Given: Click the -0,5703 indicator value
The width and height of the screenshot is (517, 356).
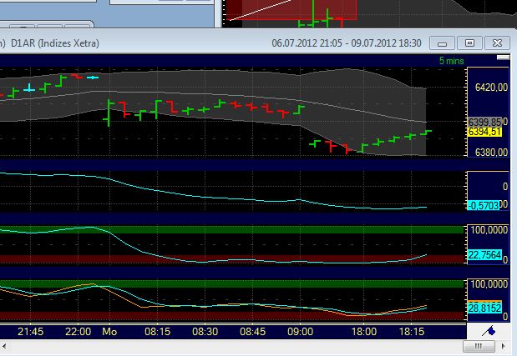Looking at the screenshot, I should pos(484,206).
